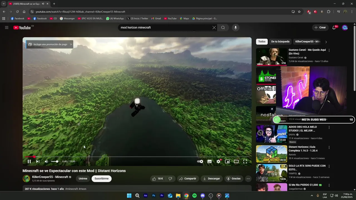Viewport: 356px width, 200px height.
Task: Open the Distant Horizons Guía Completa thumbnail
Action: 271,154
